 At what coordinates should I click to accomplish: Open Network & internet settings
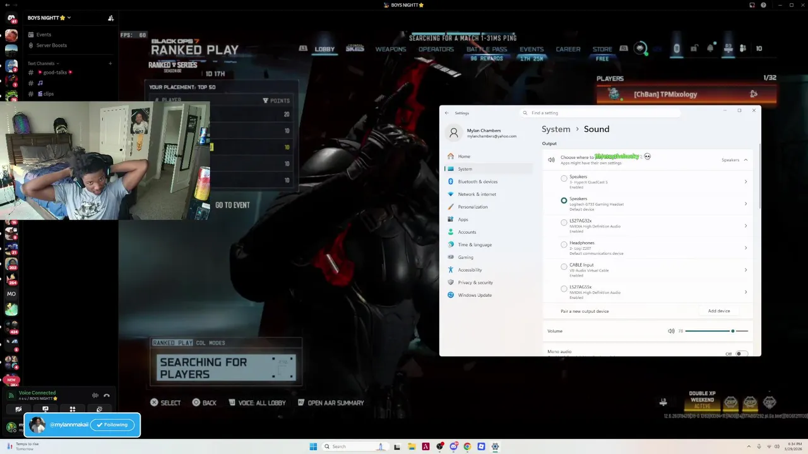pyautogui.click(x=489, y=194)
